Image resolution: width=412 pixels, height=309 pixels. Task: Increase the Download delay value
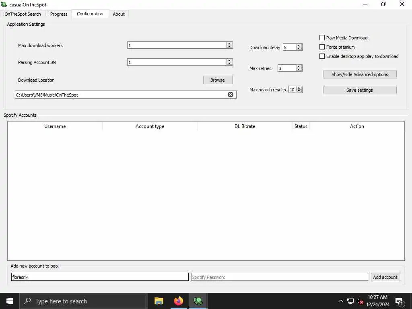click(x=299, y=45)
